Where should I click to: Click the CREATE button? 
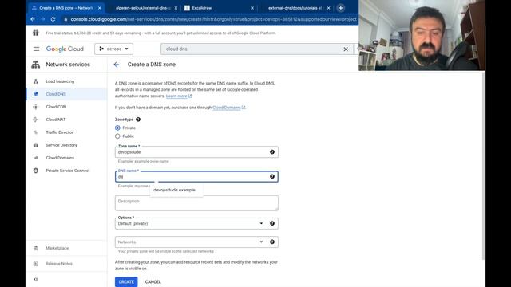pyautogui.click(x=126, y=281)
